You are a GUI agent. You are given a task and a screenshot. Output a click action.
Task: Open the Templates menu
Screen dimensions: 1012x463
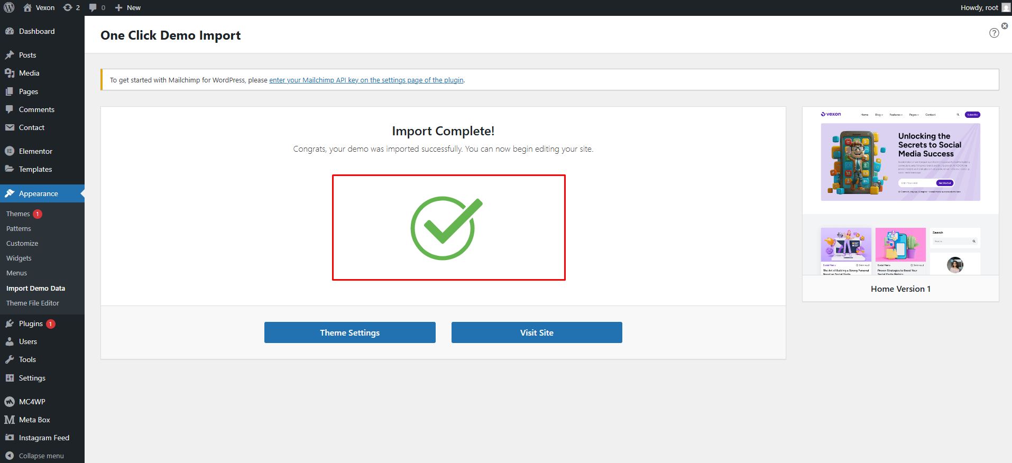[42, 169]
